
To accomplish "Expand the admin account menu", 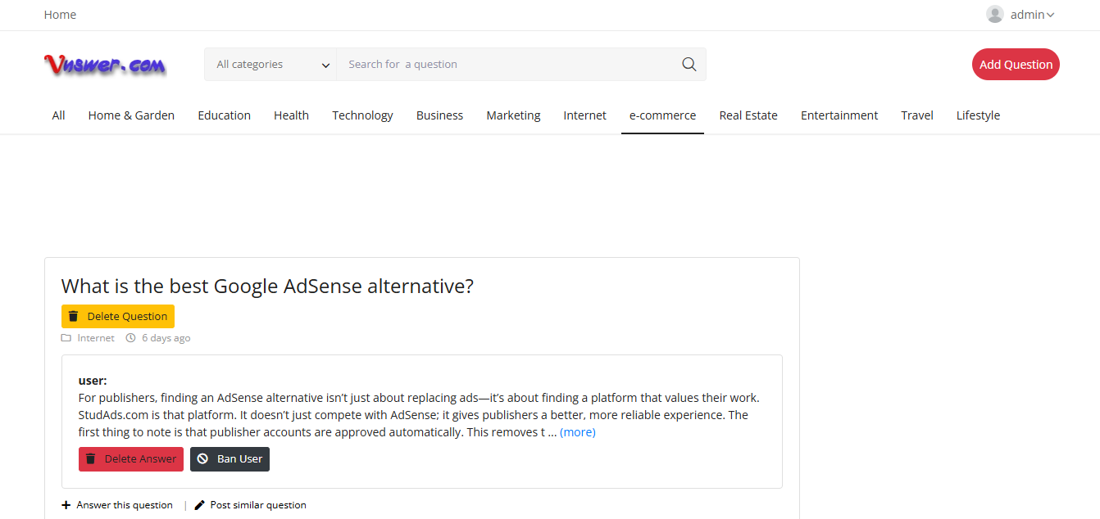I will pyautogui.click(x=1031, y=15).
